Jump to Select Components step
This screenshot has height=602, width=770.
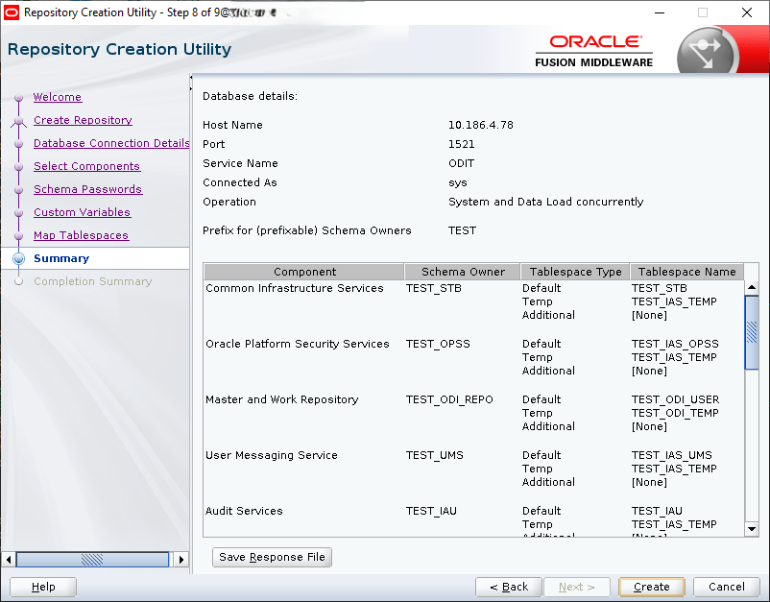click(x=86, y=166)
